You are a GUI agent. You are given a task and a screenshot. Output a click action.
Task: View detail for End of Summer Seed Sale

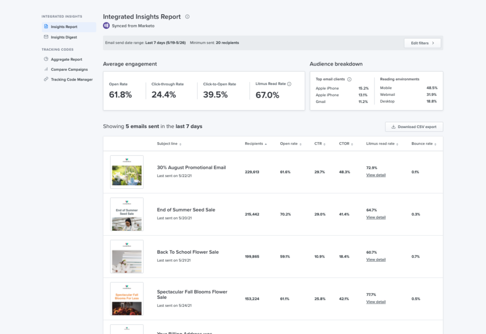(375, 217)
